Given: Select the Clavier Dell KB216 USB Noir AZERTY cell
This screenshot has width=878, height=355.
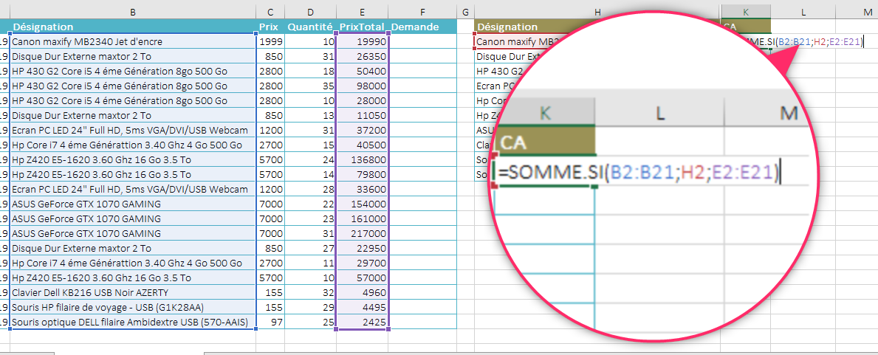Looking at the screenshot, I should [x=133, y=292].
